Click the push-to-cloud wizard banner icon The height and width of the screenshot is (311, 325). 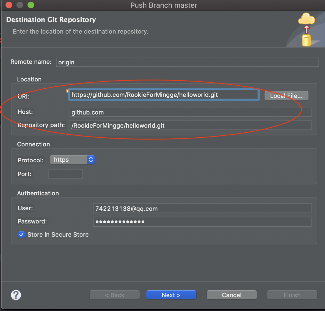pyautogui.click(x=306, y=29)
